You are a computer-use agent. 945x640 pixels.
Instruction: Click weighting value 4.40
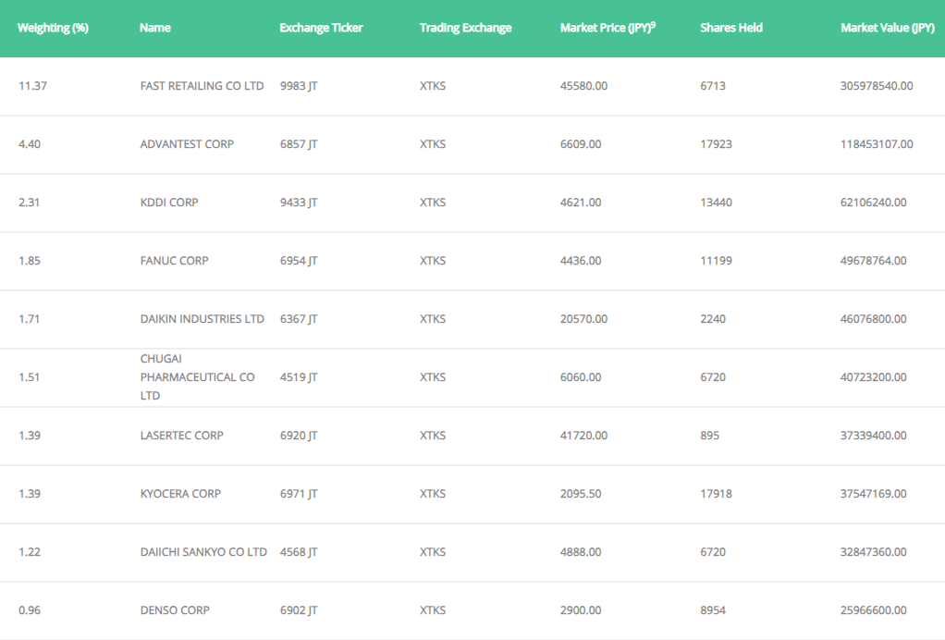tap(30, 144)
